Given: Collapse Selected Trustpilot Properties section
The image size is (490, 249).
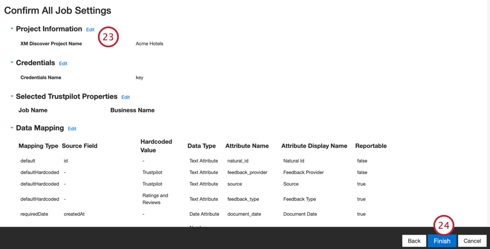Looking at the screenshot, I should (x=12, y=96).
